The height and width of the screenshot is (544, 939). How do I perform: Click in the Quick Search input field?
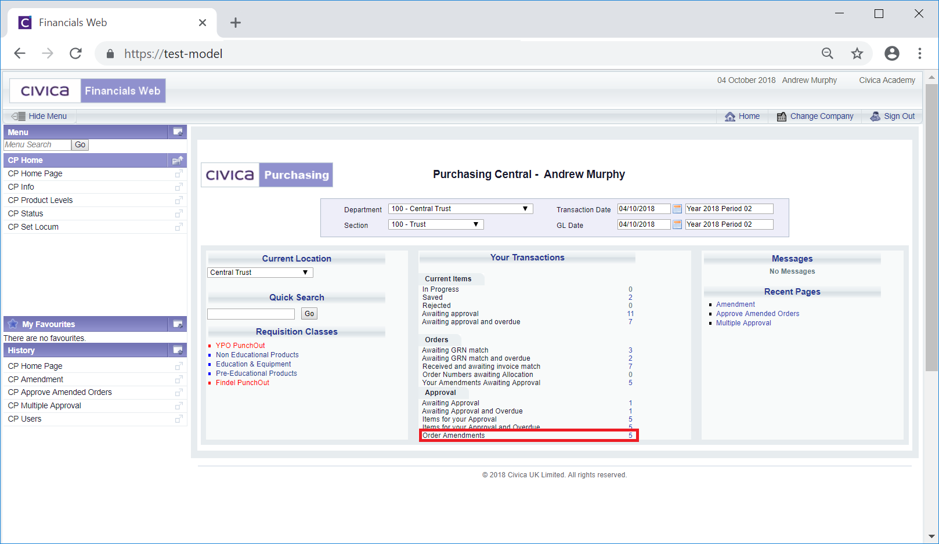coord(251,314)
